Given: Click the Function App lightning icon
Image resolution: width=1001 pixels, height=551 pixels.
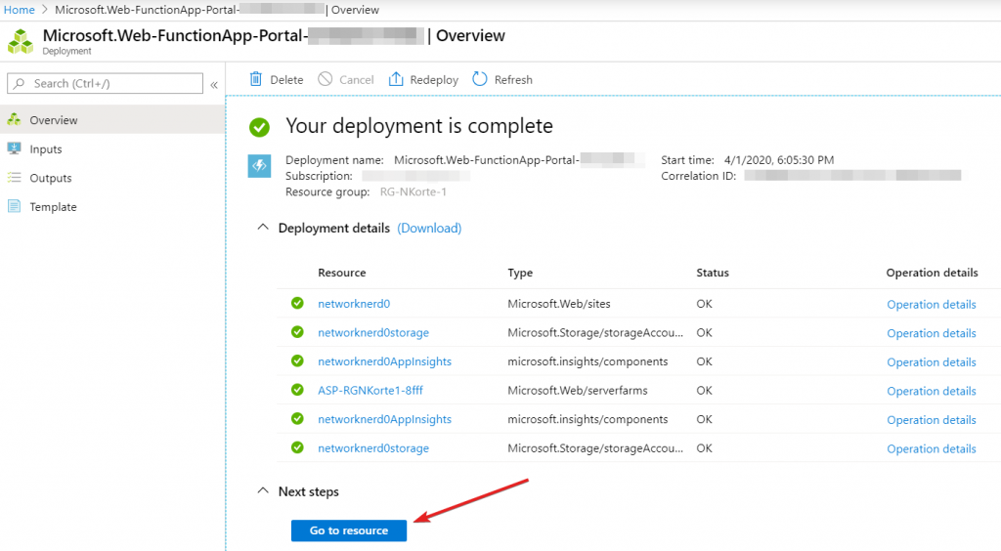Looking at the screenshot, I should pyautogui.click(x=259, y=166).
